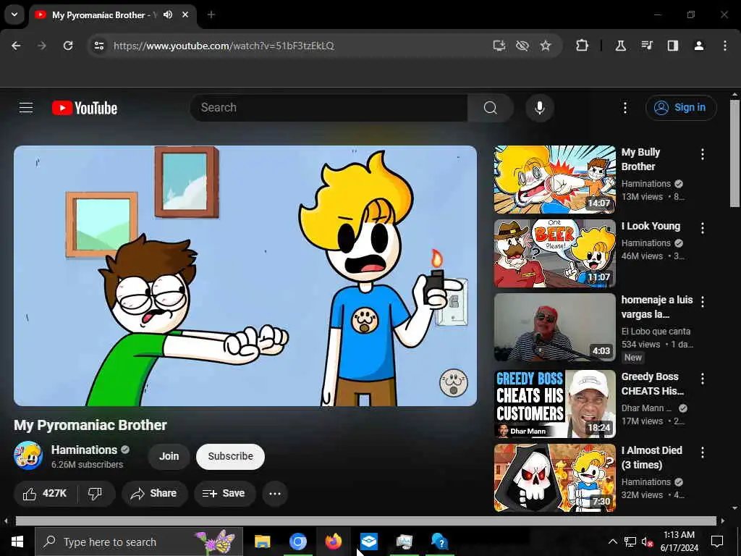Click the El Lobo que canta channel name
The height and width of the screenshot is (556, 741).
(656, 332)
